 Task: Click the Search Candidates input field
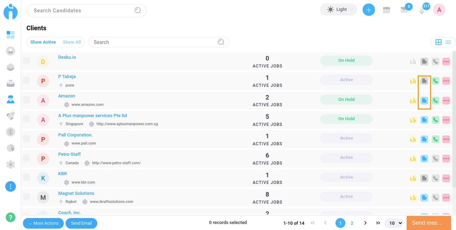(x=86, y=11)
